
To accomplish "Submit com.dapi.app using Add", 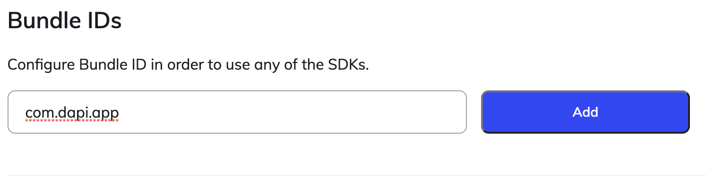I will click(x=585, y=112).
